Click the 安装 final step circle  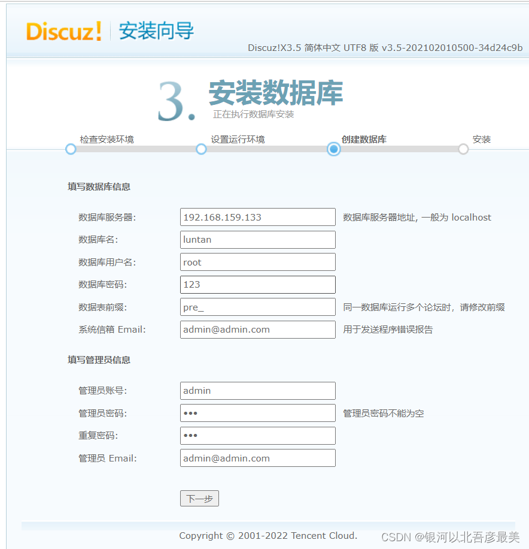click(463, 149)
